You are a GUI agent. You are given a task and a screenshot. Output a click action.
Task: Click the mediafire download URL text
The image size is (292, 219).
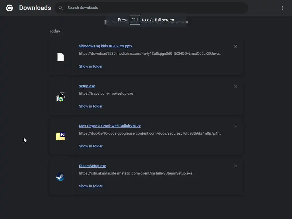click(150, 53)
